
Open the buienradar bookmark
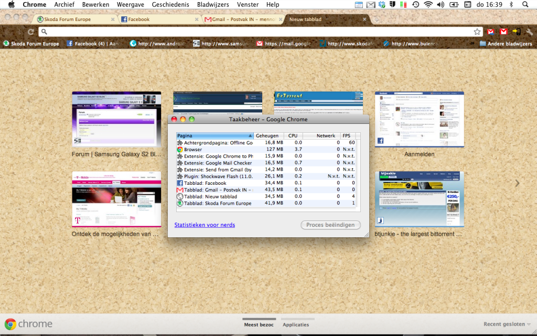411,44
